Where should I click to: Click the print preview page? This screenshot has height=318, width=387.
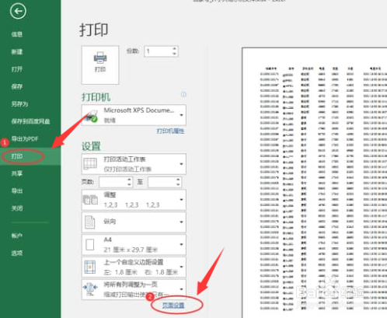(315, 183)
